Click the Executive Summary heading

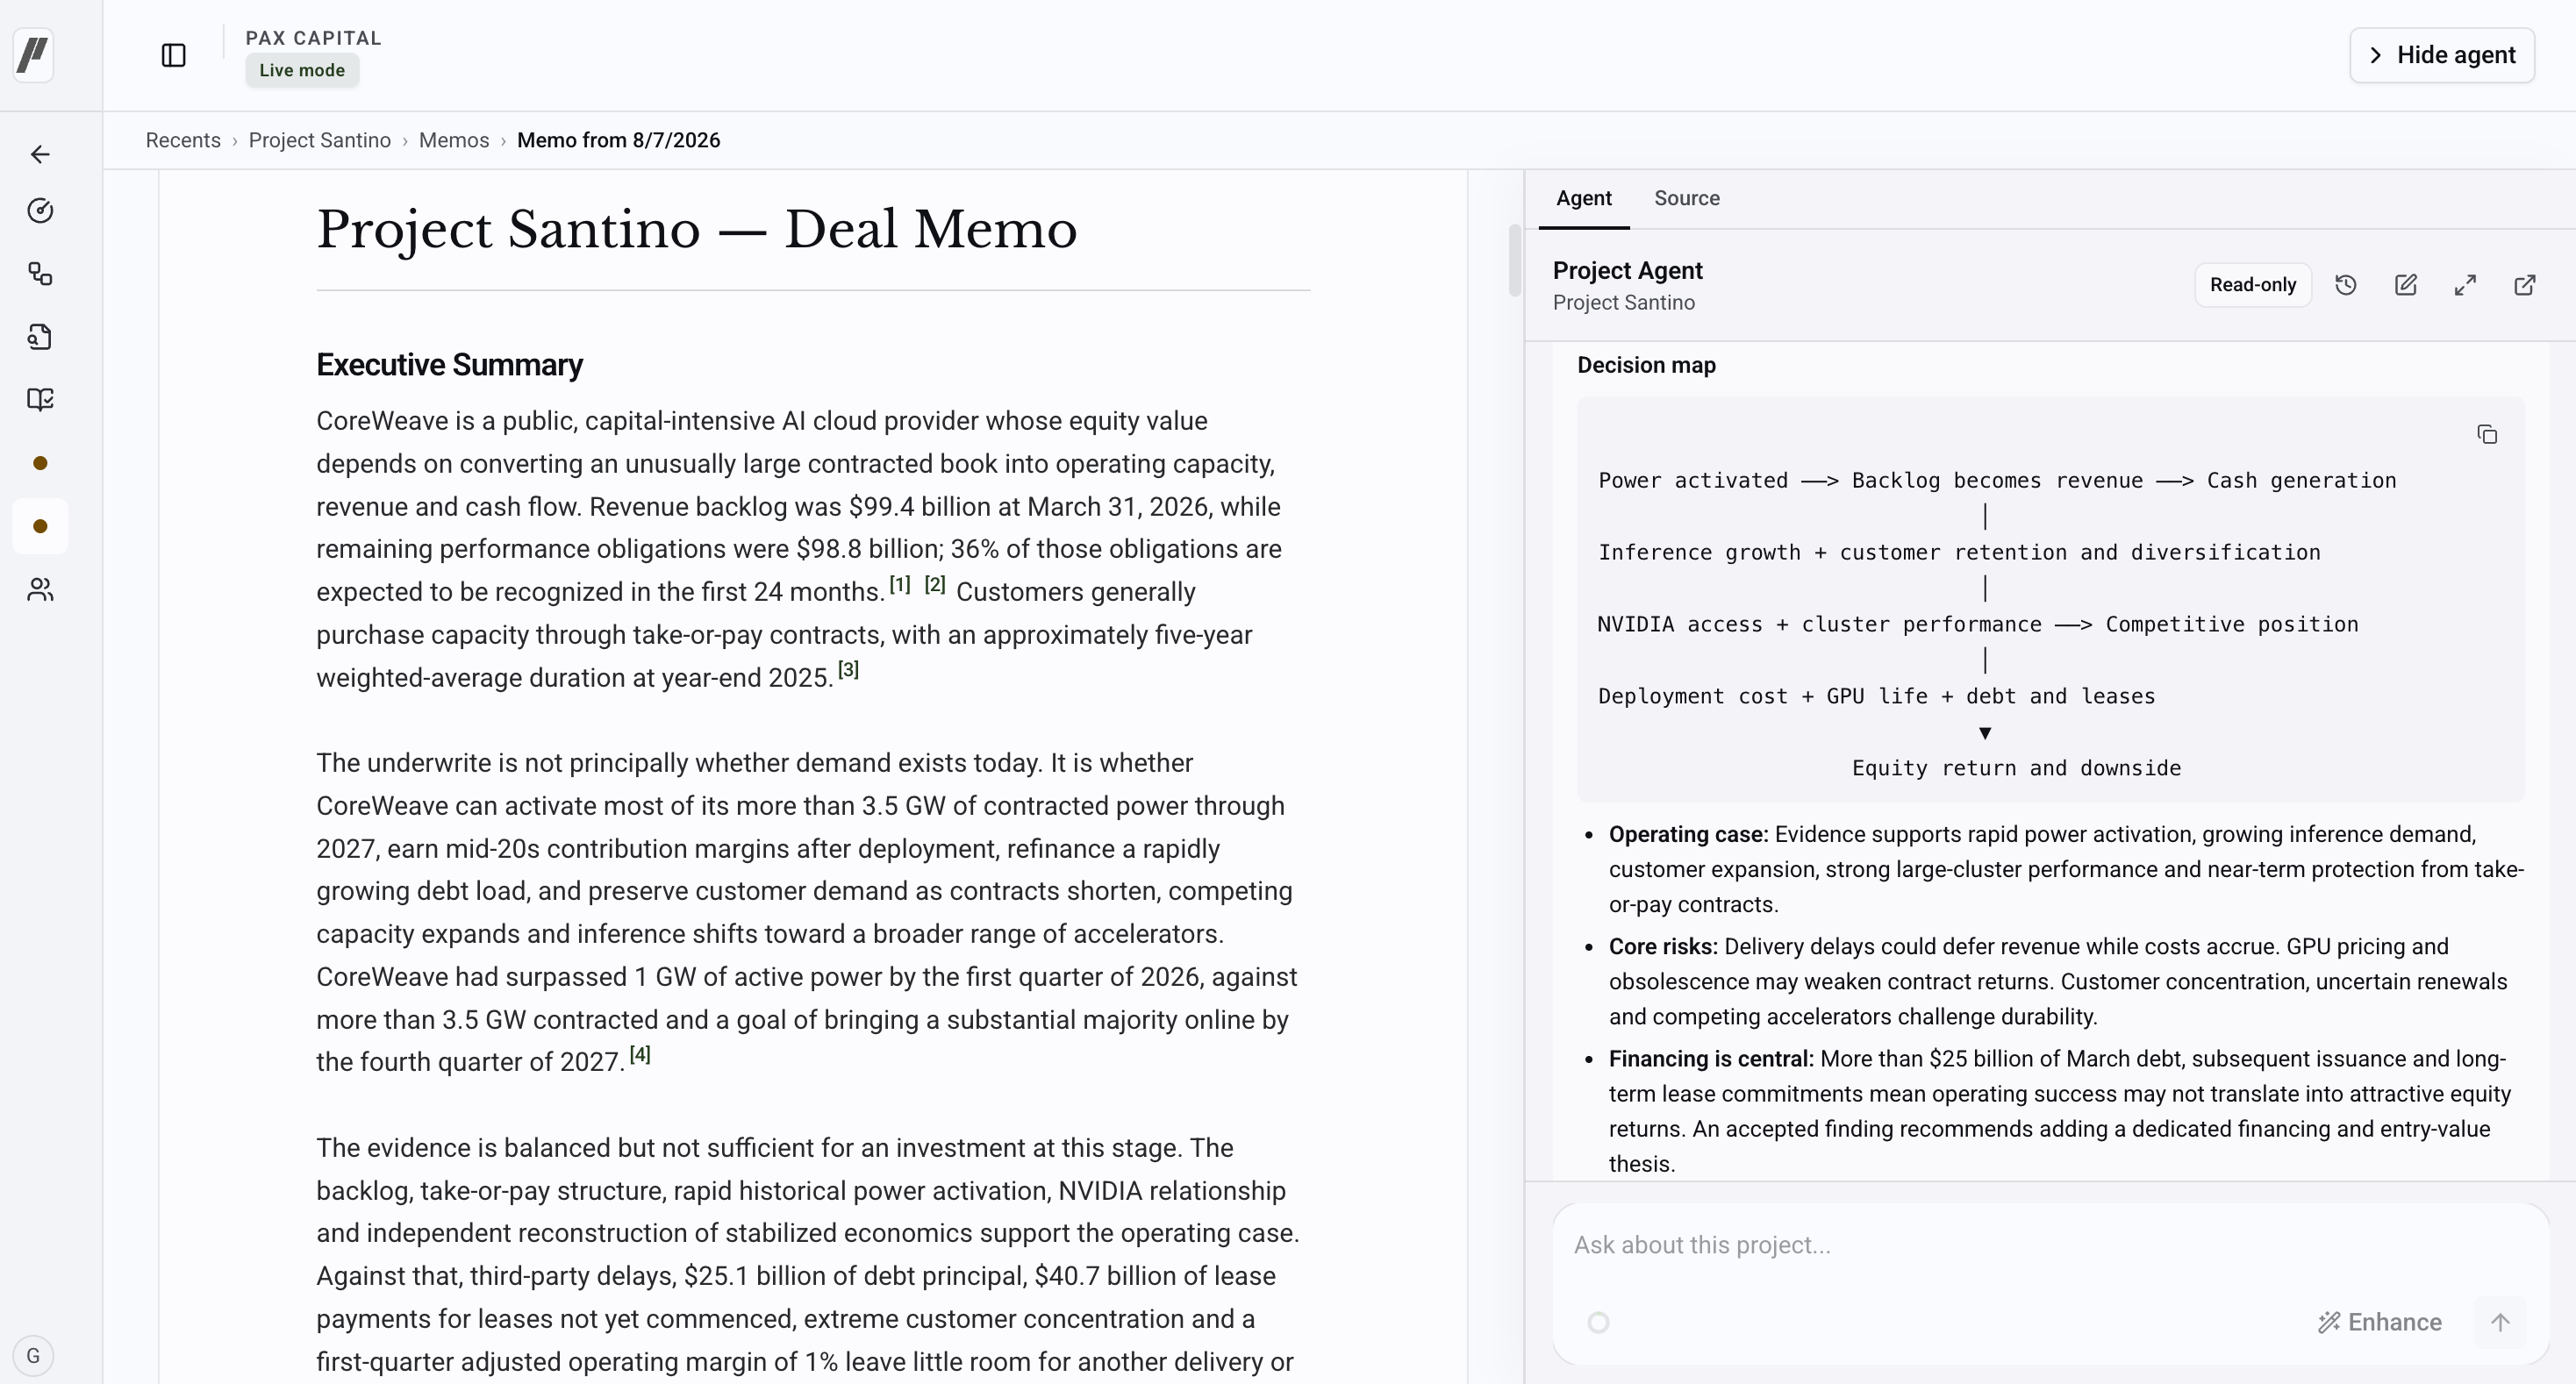click(449, 365)
